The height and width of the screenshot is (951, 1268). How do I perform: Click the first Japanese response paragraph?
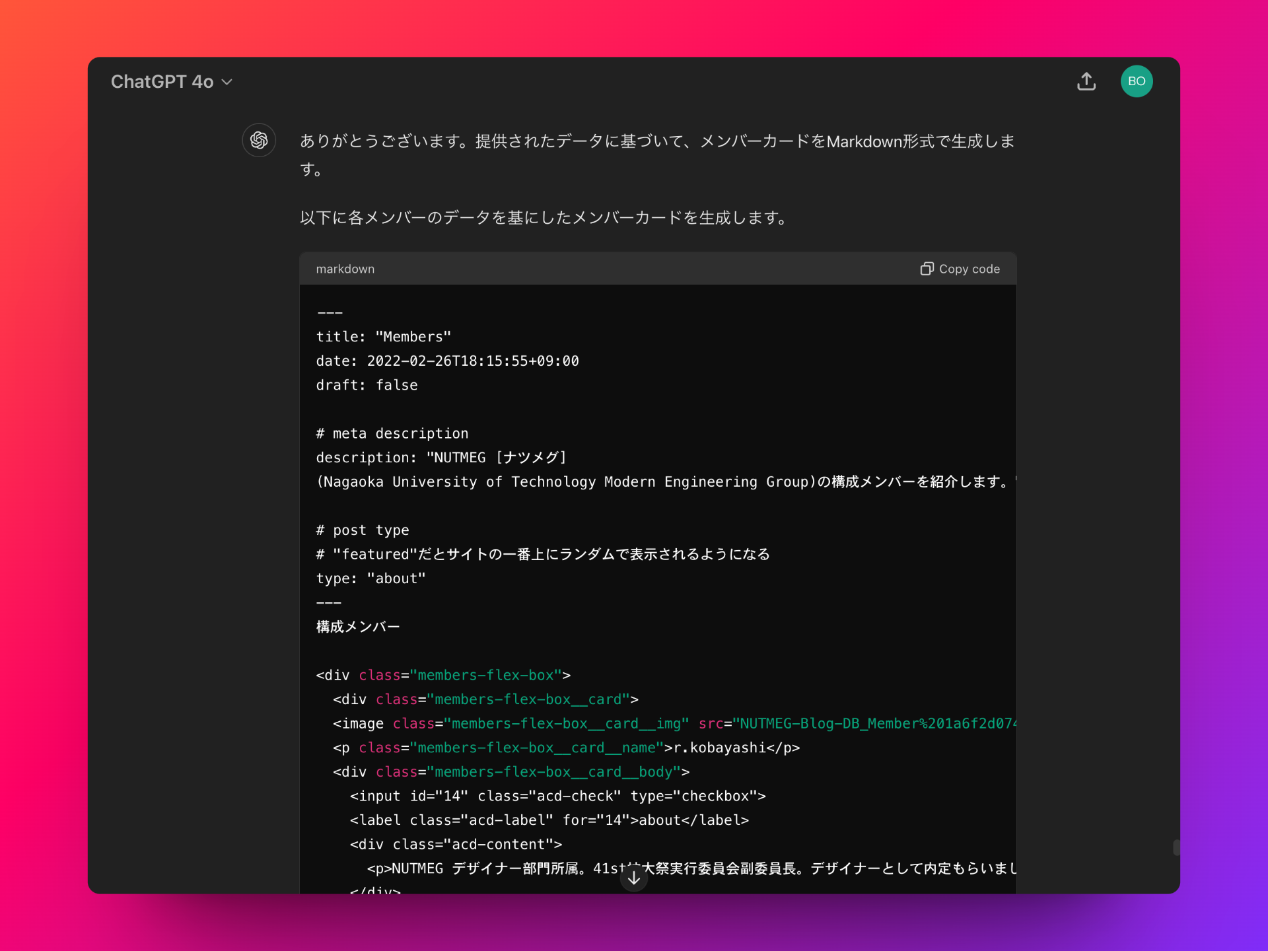click(656, 155)
